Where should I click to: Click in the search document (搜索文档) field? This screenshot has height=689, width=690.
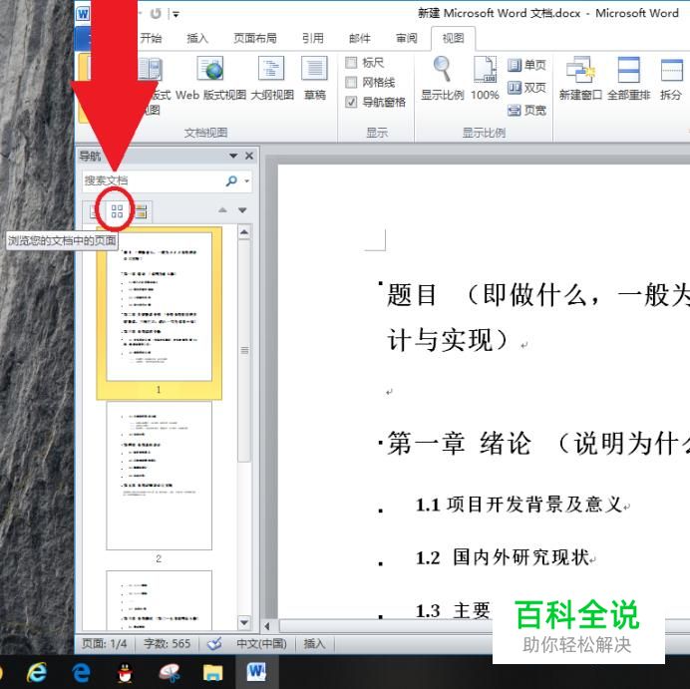(x=154, y=180)
